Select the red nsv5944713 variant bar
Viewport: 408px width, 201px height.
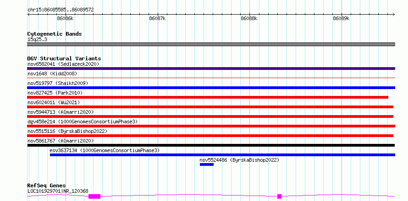(x=210, y=116)
